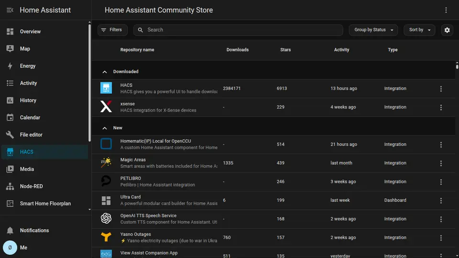This screenshot has width=459, height=258.
Task: Open the Me user profile avatar
Action: click(10, 248)
